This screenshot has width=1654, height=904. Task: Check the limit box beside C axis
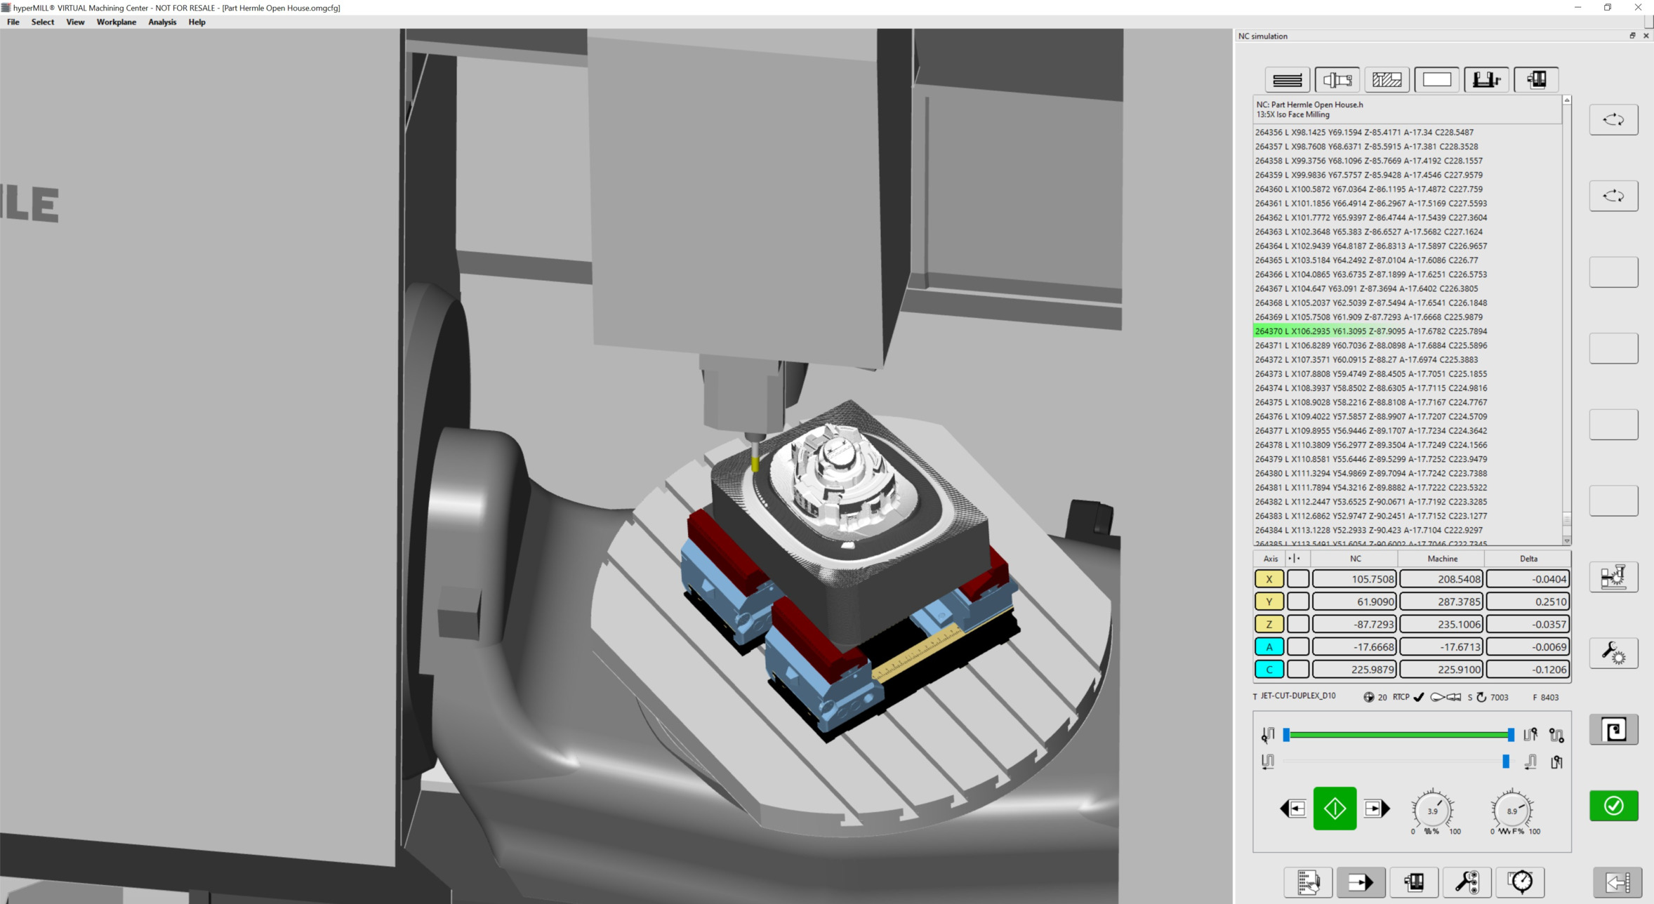click(x=1297, y=669)
